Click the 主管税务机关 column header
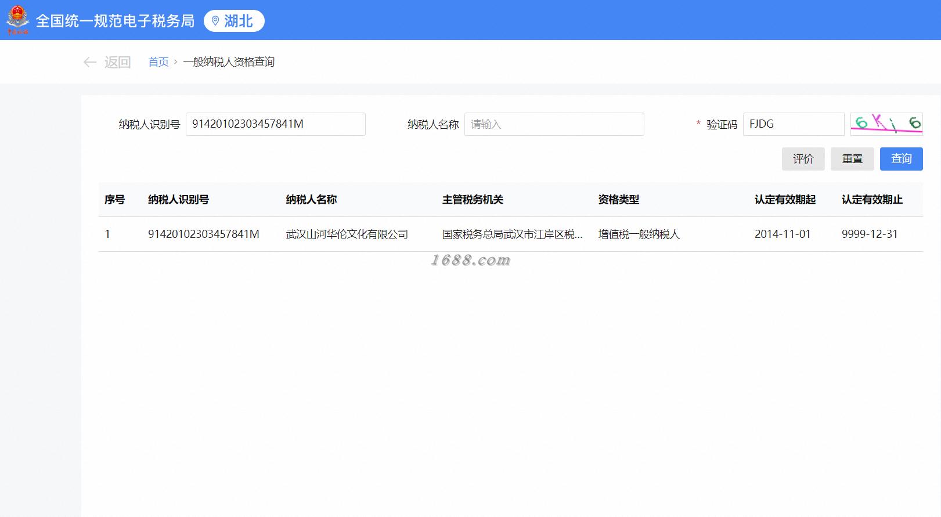Image resolution: width=941 pixels, height=517 pixels. (x=473, y=200)
